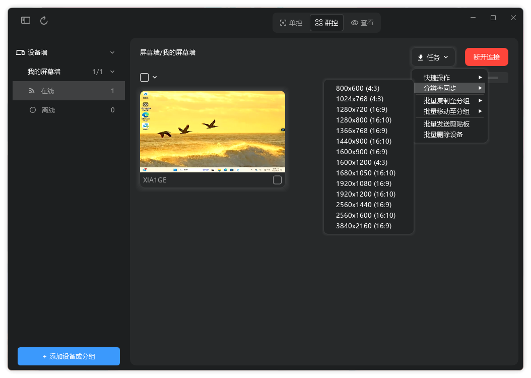The width and height of the screenshot is (531, 378).
Task: Click the refresh icon
Action: pyautogui.click(x=44, y=20)
